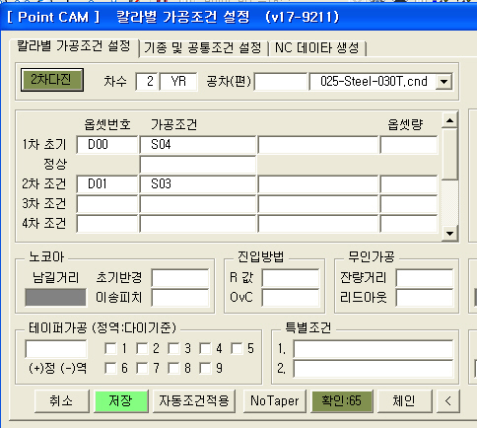Open the 025-Steel-030T.cnd file dropdown

[443, 81]
